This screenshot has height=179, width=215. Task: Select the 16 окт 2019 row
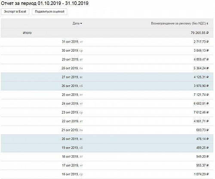(107, 174)
